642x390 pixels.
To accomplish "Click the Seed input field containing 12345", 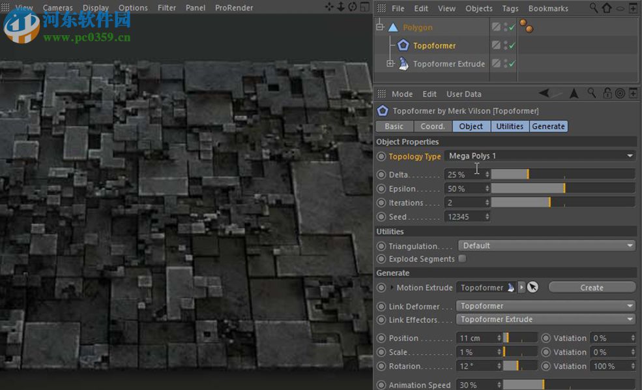I will [x=464, y=217].
